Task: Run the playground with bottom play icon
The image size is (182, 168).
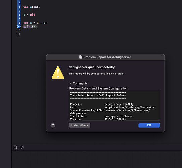Action: tap(22, 147)
